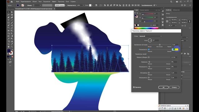Open the Объект menu

click(35, 2)
